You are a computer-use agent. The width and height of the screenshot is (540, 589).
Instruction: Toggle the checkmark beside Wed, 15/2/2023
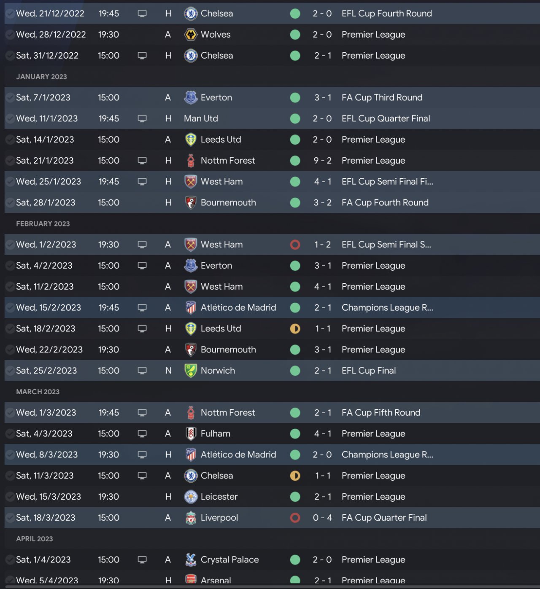pos(10,308)
